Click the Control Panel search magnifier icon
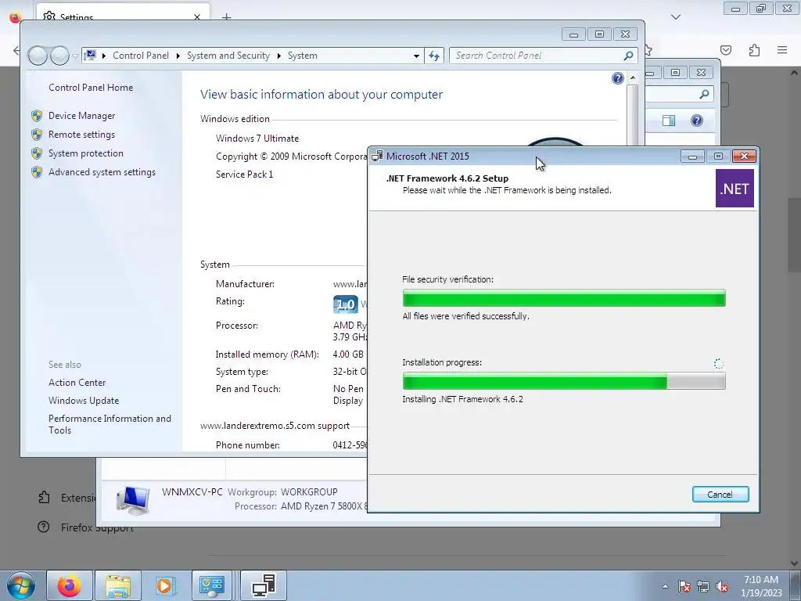Viewport: 801px width, 601px height. pos(629,56)
